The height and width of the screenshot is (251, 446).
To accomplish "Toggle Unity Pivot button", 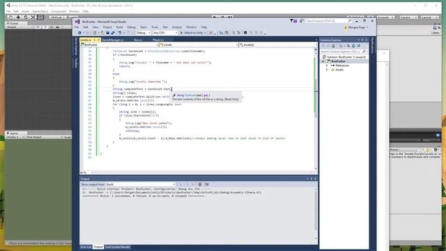I will click(x=56, y=17).
